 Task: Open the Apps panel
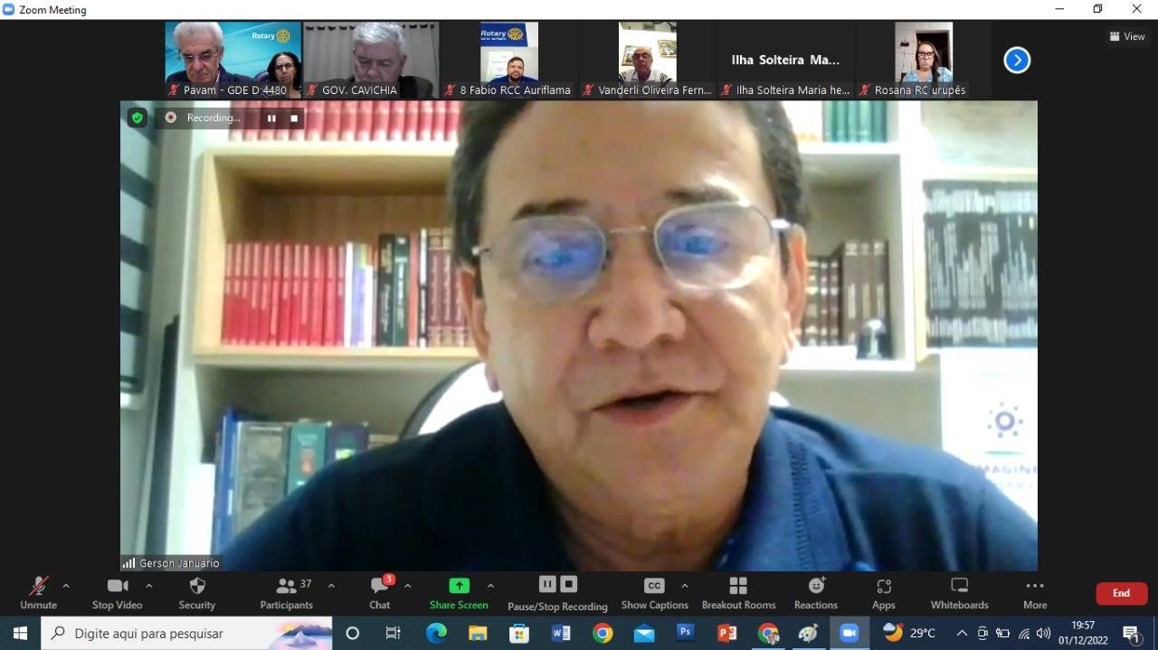point(883,592)
